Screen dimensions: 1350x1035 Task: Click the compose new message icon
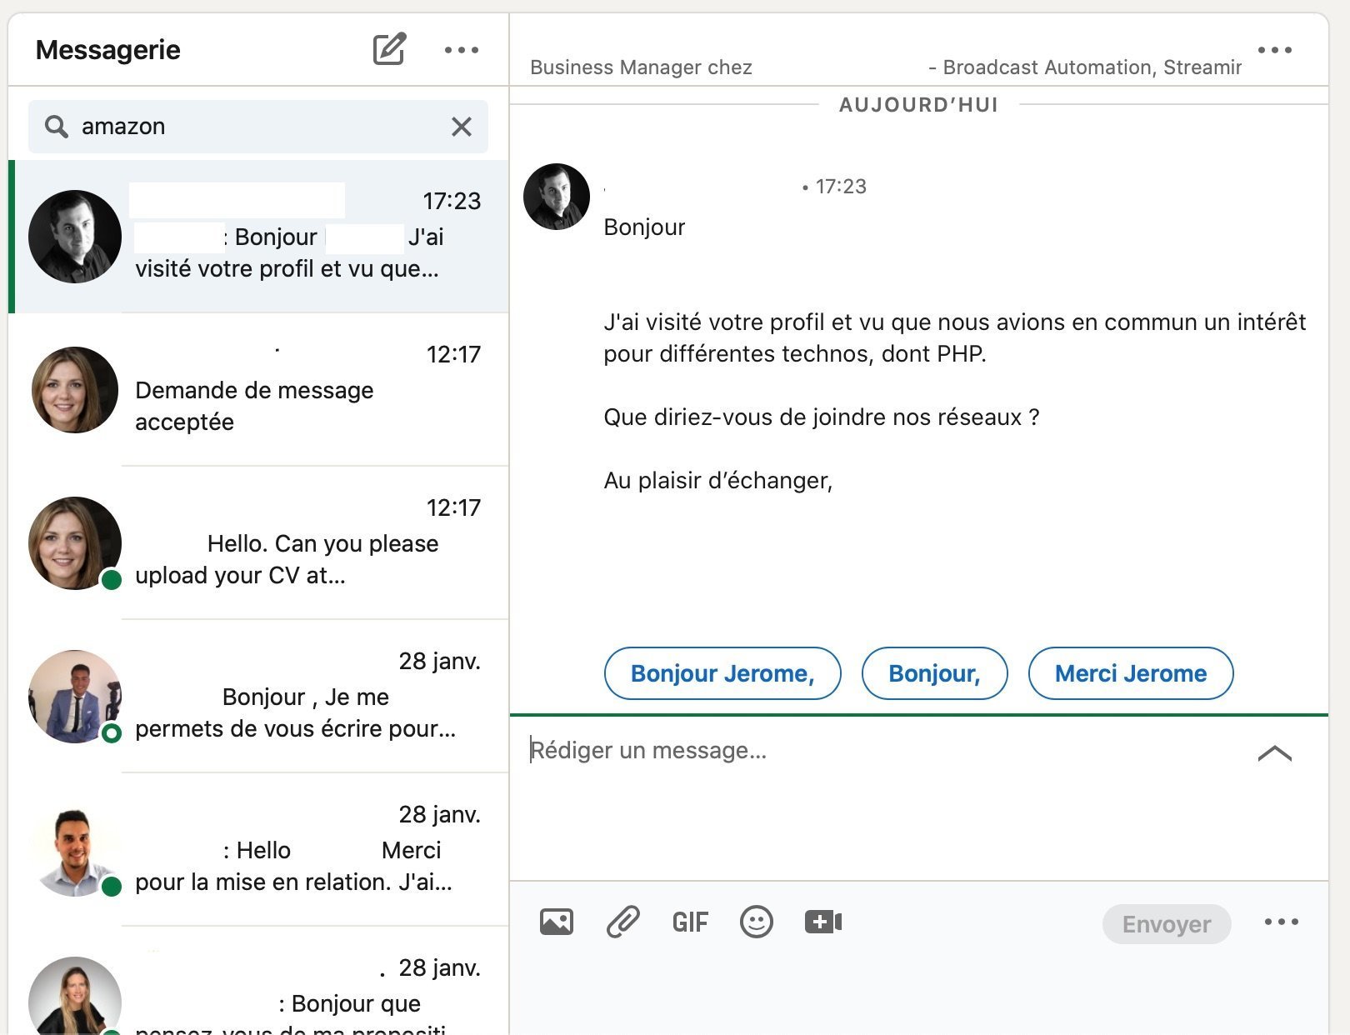tap(389, 49)
